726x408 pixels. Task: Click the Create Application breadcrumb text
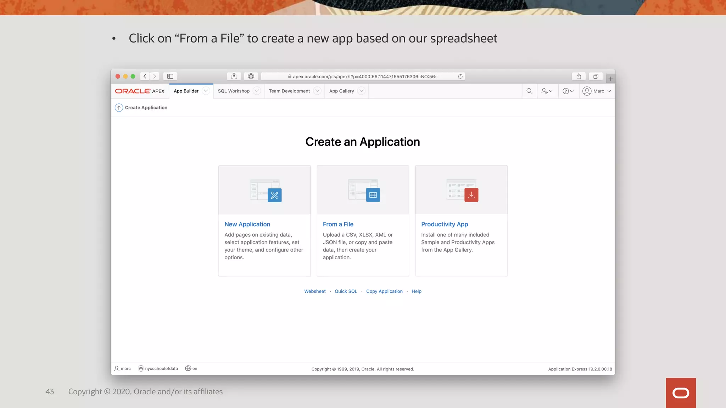point(146,108)
